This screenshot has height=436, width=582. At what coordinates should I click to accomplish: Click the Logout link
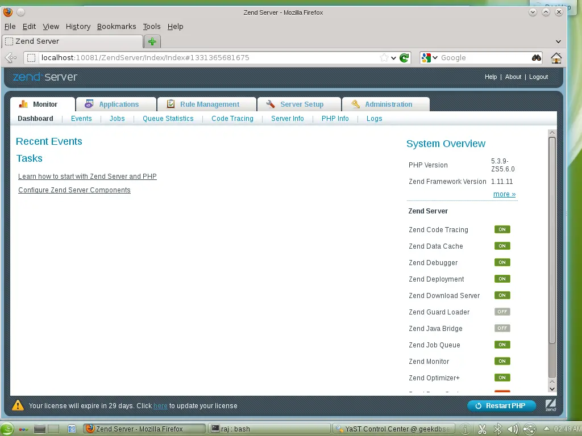pyautogui.click(x=538, y=77)
